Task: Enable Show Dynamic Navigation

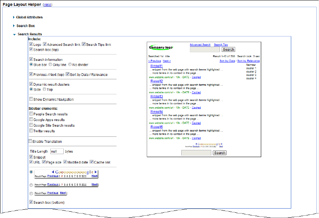Action: [x=31, y=100]
